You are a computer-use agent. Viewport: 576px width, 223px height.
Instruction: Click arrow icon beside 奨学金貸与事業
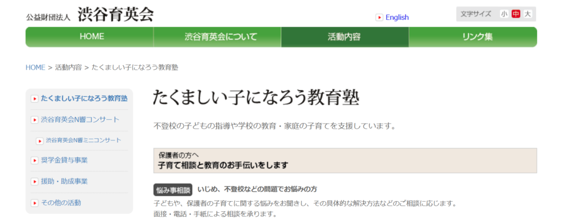point(34,160)
